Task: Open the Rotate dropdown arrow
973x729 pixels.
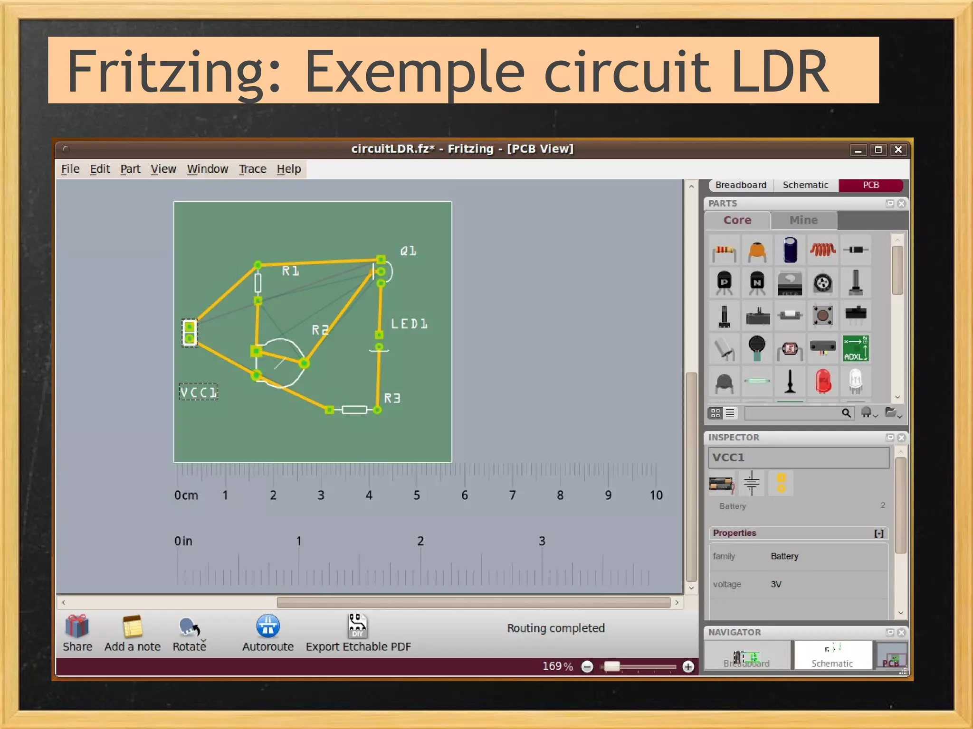Action: tap(203, 641)
